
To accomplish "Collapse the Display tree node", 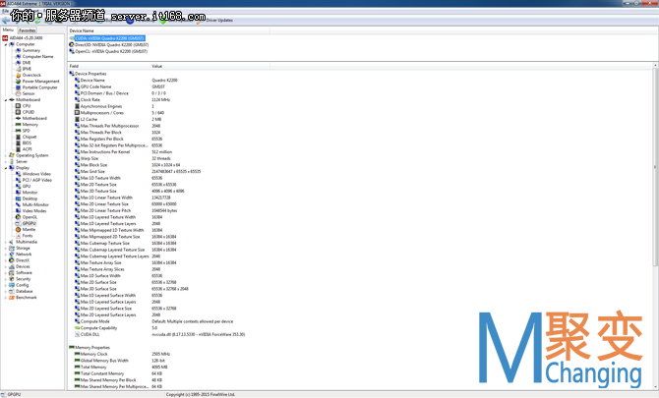I will pos(6,168).
